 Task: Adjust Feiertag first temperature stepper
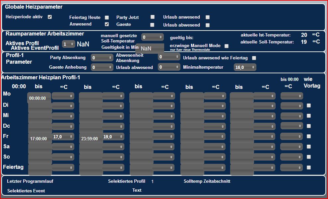pos(63,167)
